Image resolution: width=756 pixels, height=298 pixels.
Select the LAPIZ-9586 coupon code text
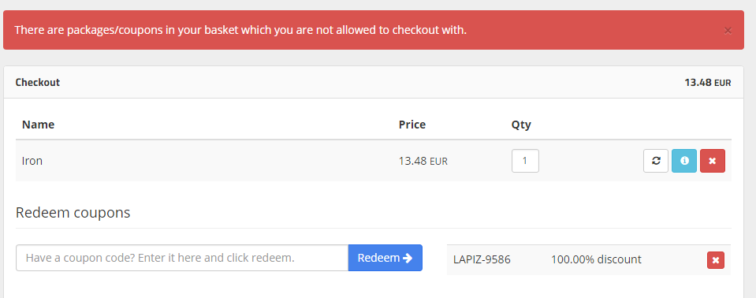pos(482,260)
